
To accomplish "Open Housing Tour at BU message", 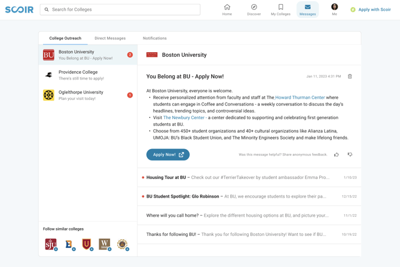I will (249, 177).
